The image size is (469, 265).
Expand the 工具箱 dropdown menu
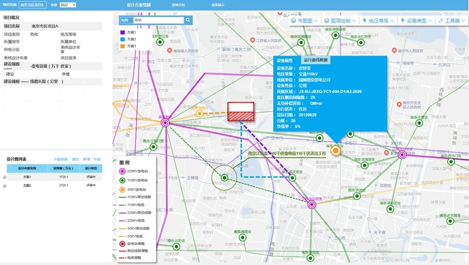pyautogui.click(x=463, y=20)
